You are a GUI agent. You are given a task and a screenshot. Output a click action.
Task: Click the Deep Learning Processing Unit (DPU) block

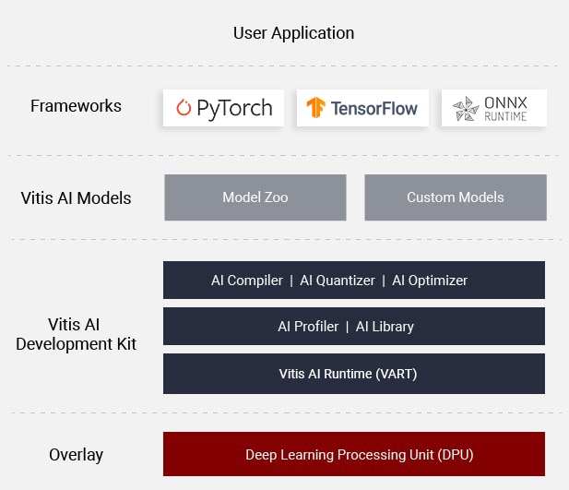(353, 455)
